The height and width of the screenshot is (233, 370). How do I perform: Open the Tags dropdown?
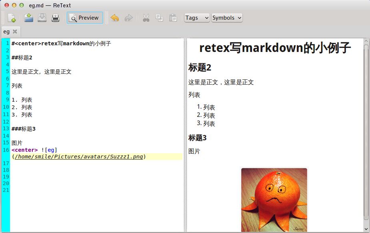coord(197,18)
